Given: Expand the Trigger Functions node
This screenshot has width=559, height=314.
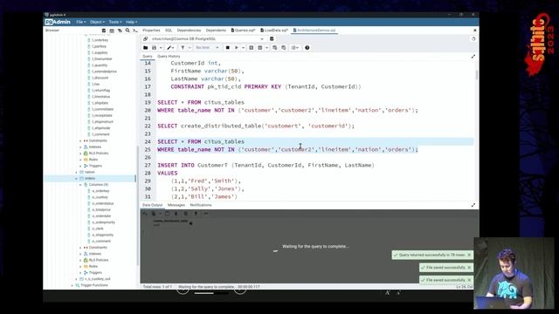Looking at the screenshot, I should pos(72,285).
